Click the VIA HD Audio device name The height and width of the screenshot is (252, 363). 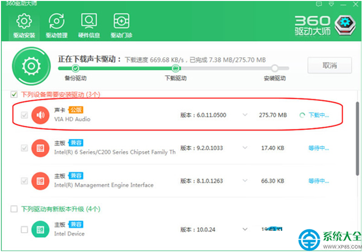coord(72,119)
